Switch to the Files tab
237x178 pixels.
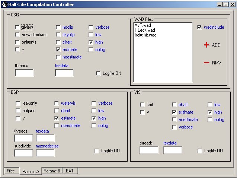(11, 171)
